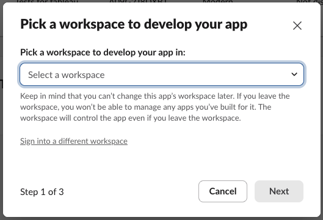Show workspace options from the blue-outlined select
Viewport: 323px width, 220px height.
click(162, 74)
